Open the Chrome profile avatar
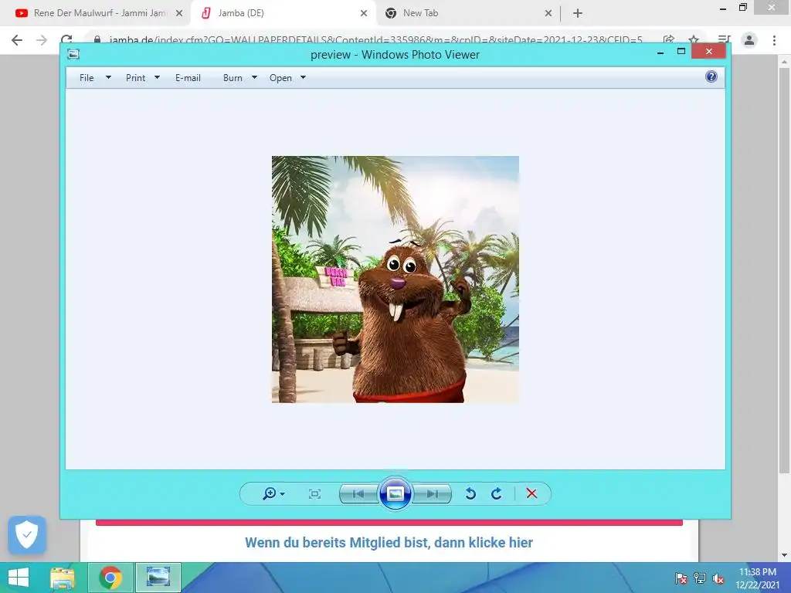791x593 pixels. click(x=749, y=40)
